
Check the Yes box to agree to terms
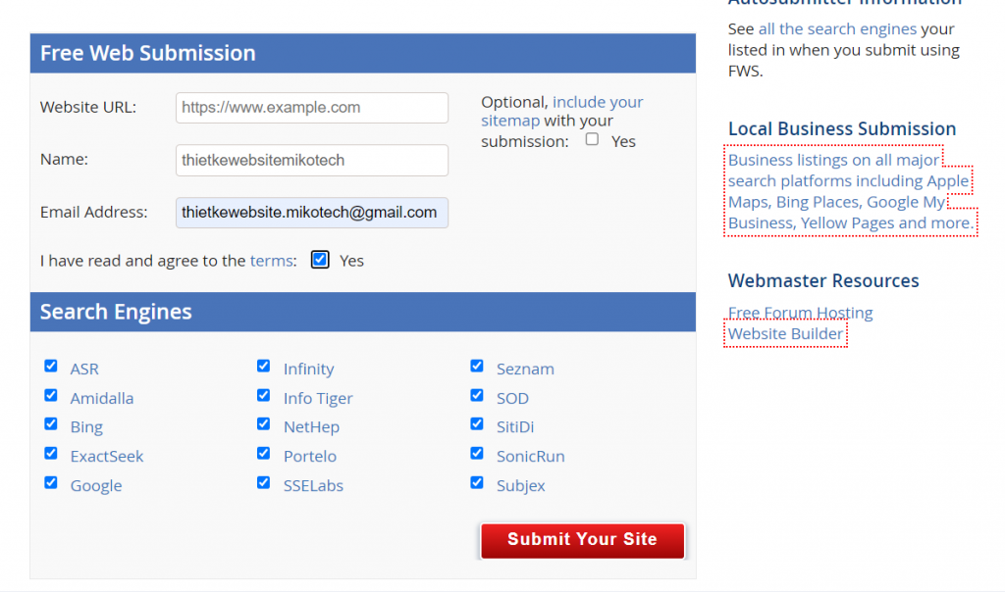tap(319, 260)
